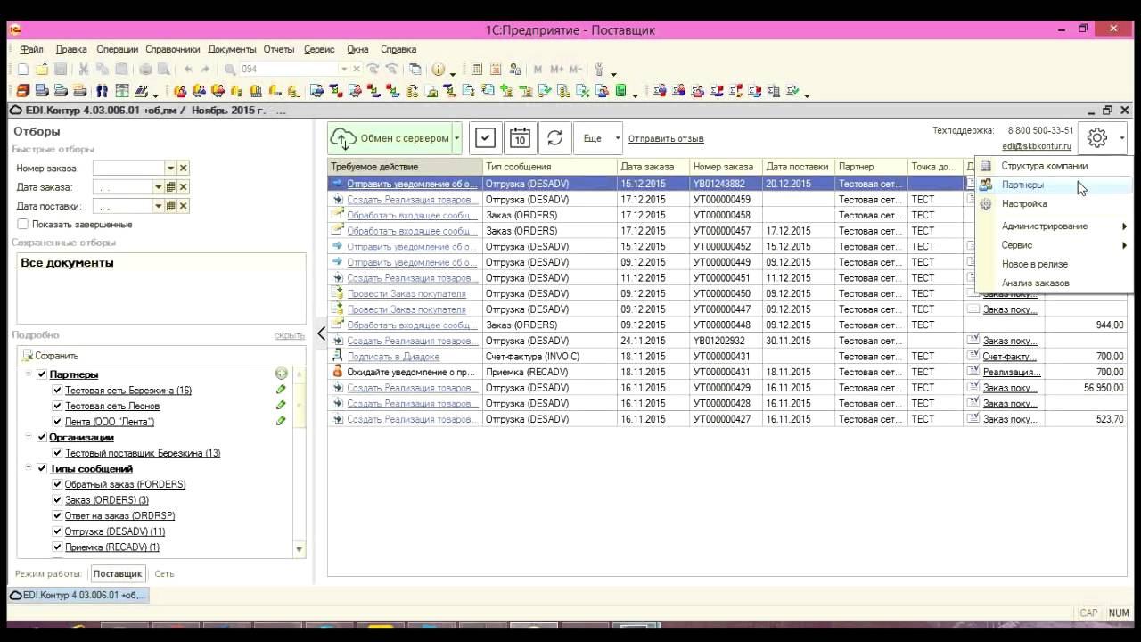Uncheck the Типы сообщений group checkbox

pos(42,468)
